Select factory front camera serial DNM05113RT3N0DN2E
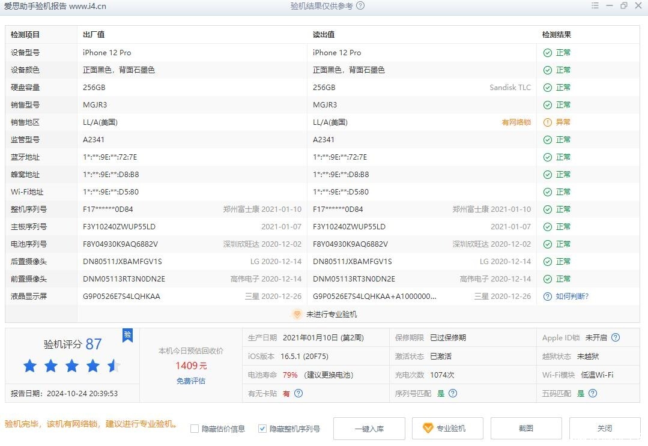The width and height of the screenshot is (648, 446). [124, 279]
